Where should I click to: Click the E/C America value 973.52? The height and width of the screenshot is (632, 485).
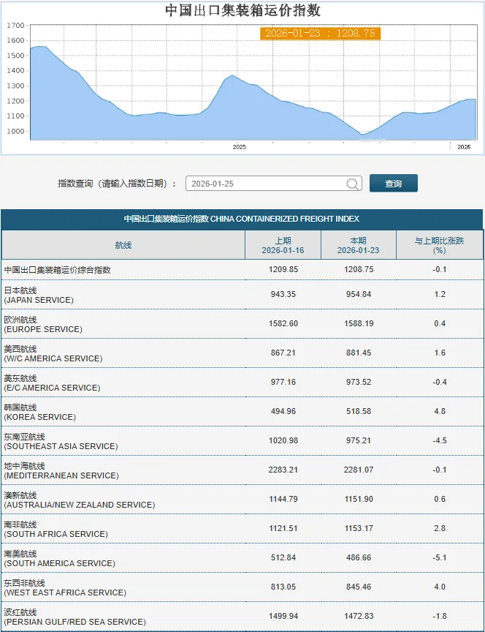pos(359,382)
